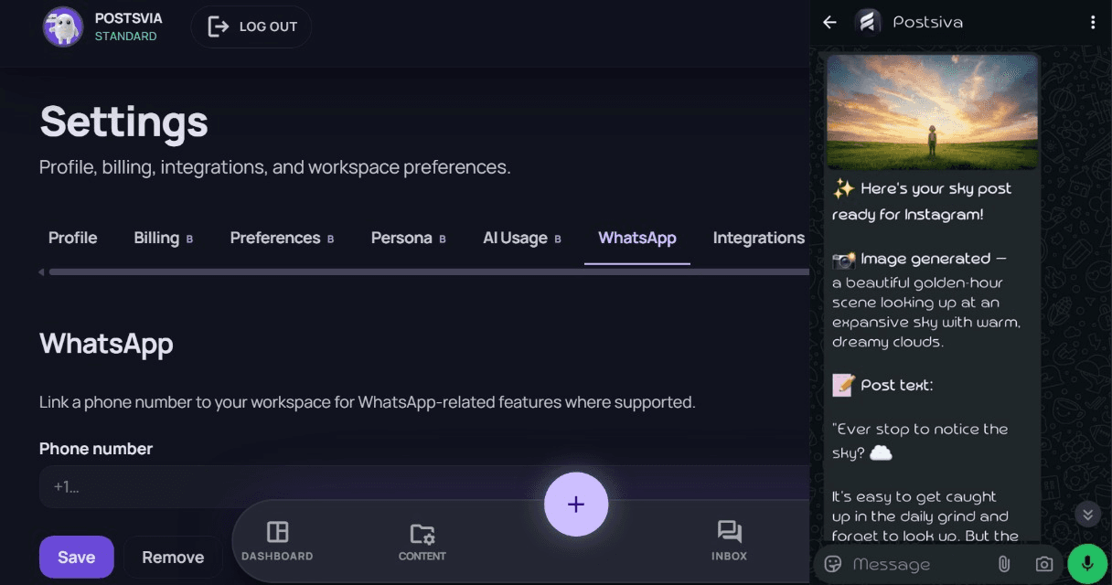Tap the green microphone button
1112x585 pixels.
(x=1087, y=564)
